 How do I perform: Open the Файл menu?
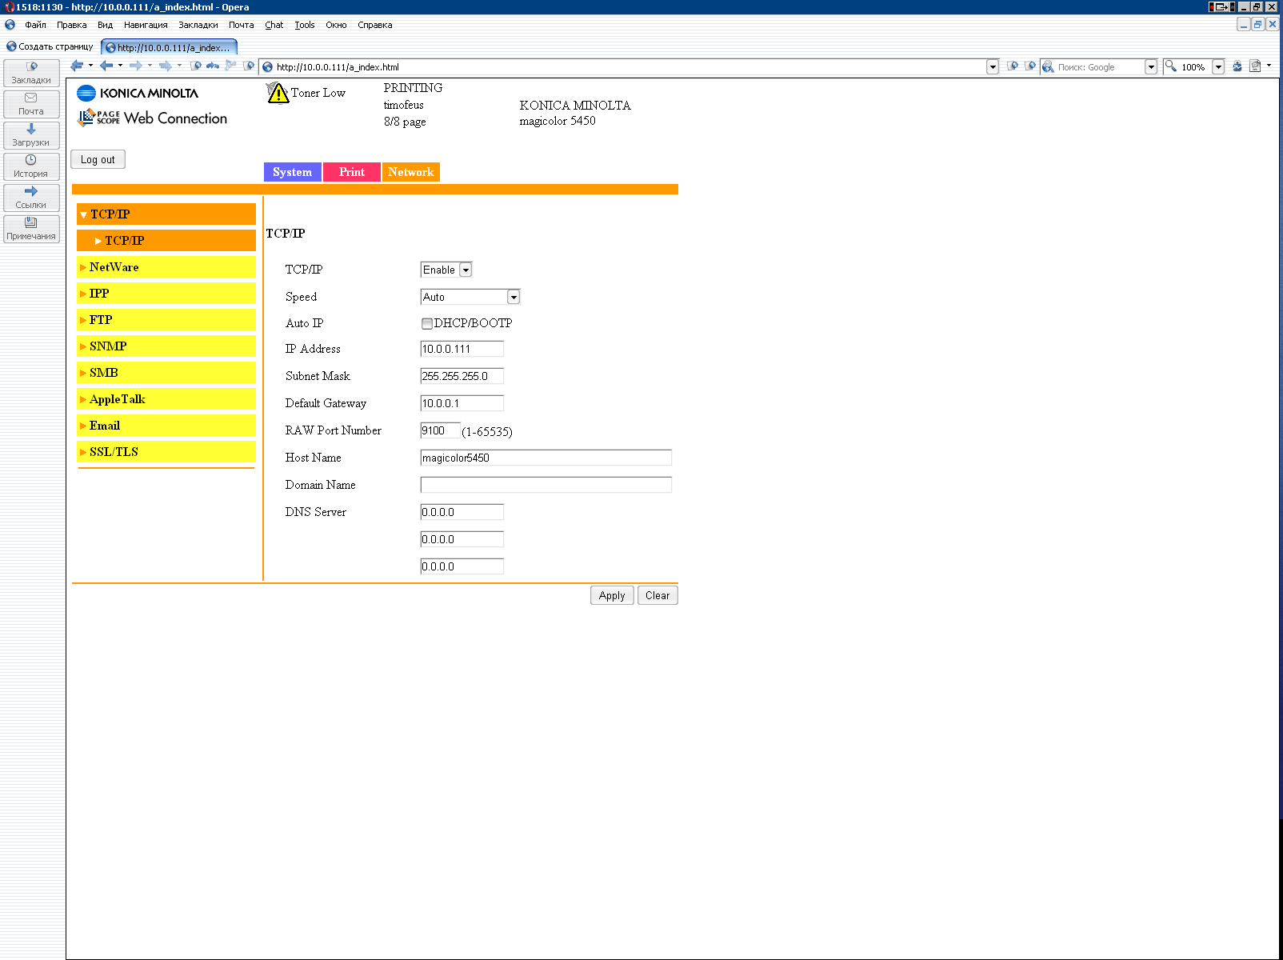coord(35,25)
